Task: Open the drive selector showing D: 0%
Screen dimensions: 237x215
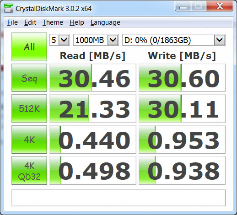Action: click(x=174, y=40)
